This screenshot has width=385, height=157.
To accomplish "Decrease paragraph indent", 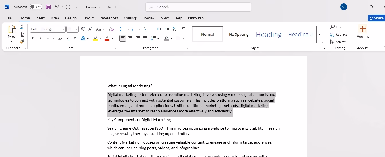I will [x=159, y=29].
